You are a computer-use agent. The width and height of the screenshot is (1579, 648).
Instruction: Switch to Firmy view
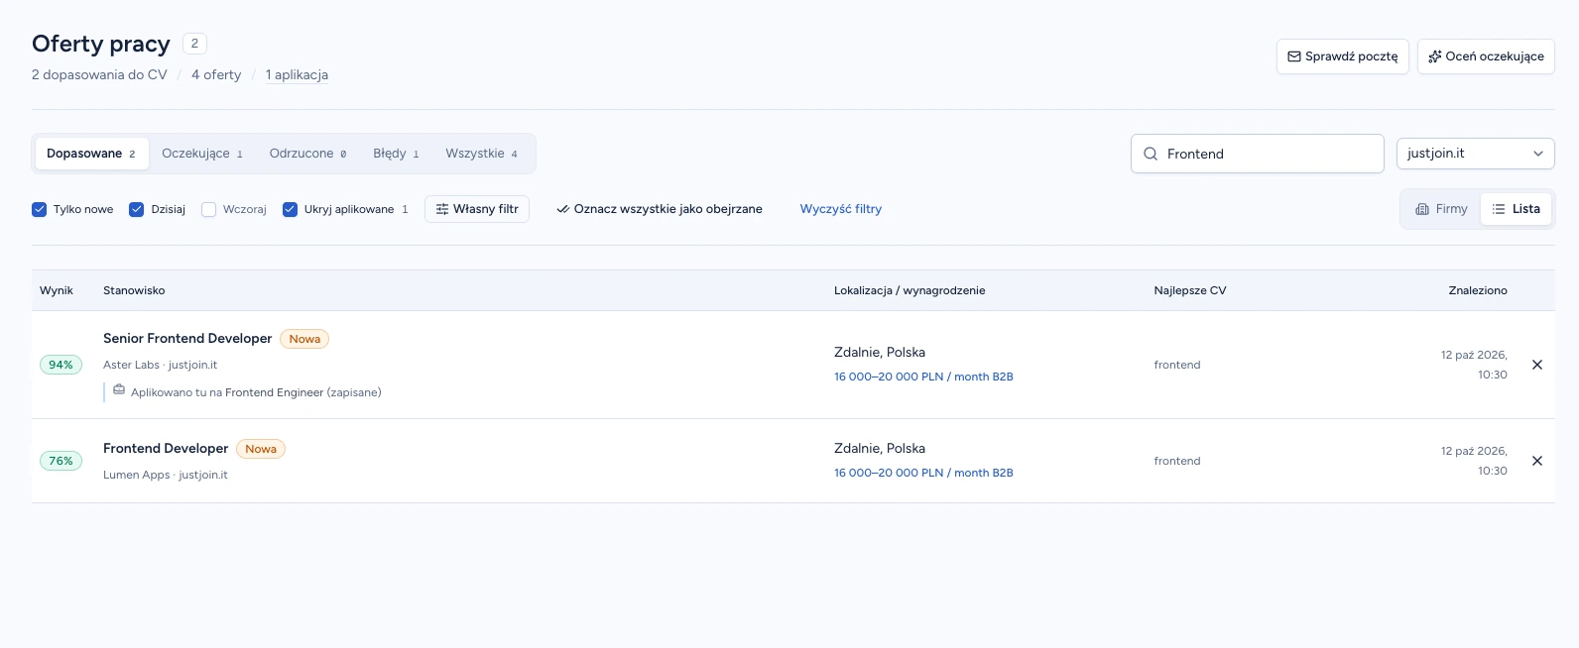click(x=1441, y=209)
